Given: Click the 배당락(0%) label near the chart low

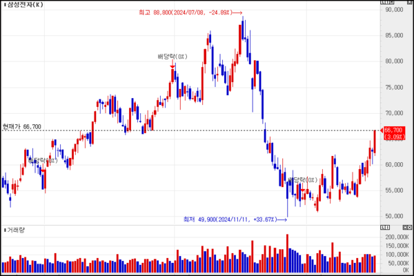Looking at the screenshot, I should tap(302, 180).
